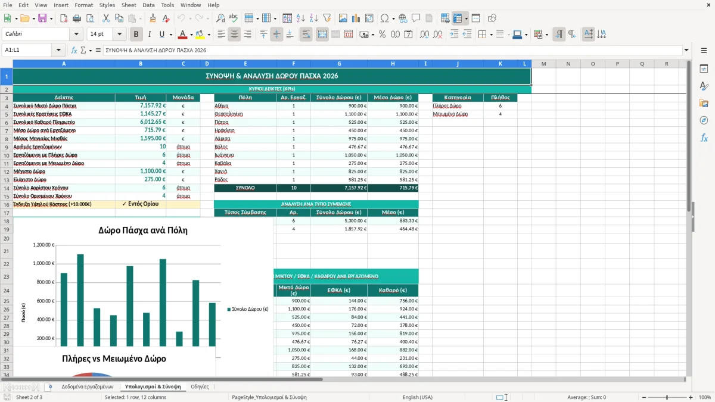Viewport: 715px width, 402px height.
Task: Click the background color swatch button
Action: [199, 35]
